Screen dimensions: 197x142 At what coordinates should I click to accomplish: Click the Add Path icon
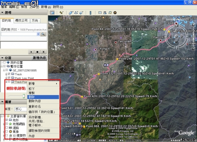coord(76,13)
